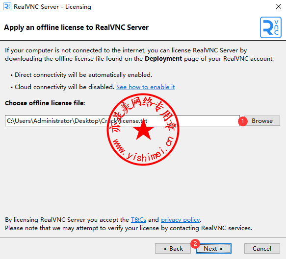The height and width of the screenshot is (259, 286).
Task: Click the Next > button
Action: click(x=213, y=248)
